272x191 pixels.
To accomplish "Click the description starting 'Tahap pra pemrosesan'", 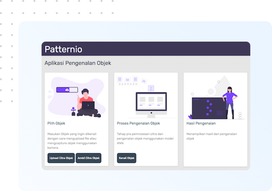I will pyautogui.click(x=145, y=139).
